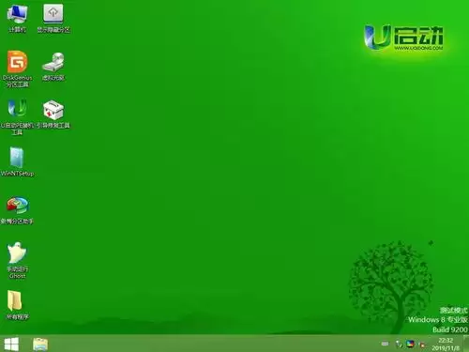Click the keyboard icon in system tray

[x=385, y=344]
